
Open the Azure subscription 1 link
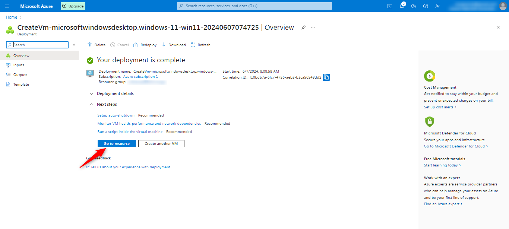point(140,76)
